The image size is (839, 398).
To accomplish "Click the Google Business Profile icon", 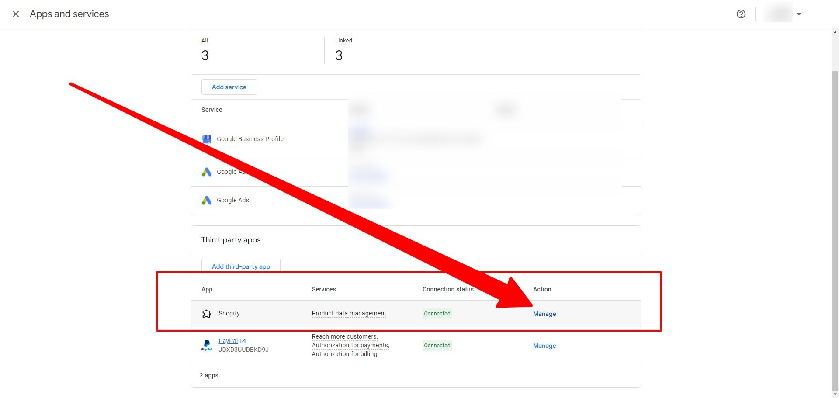I will point(207,139).
